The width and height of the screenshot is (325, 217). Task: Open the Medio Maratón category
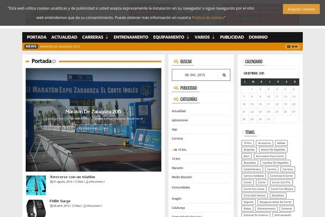[182, 177]
